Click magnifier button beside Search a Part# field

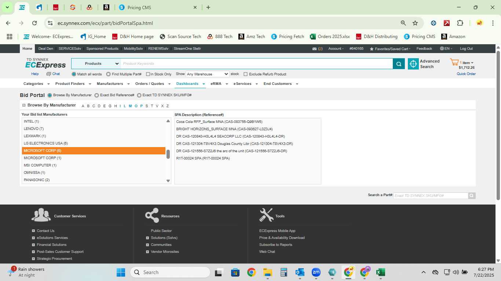tap(472, 196)
